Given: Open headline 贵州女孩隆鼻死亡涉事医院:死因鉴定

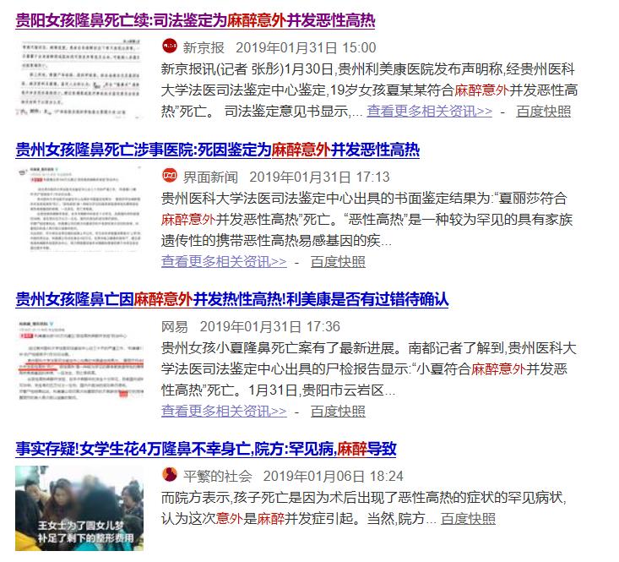Looking at the screenshot, I should point(217,150).
